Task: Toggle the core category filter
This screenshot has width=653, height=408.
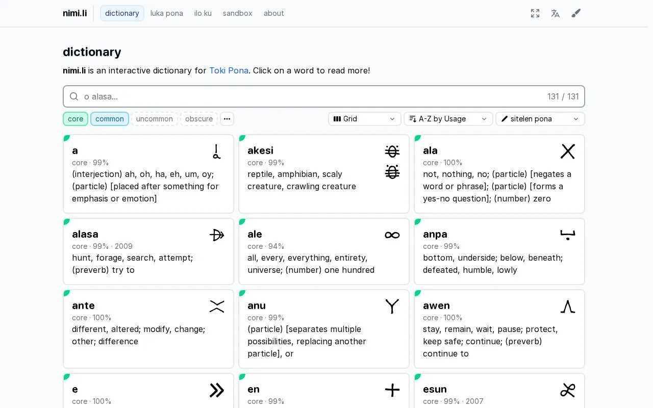Action: 76,119
